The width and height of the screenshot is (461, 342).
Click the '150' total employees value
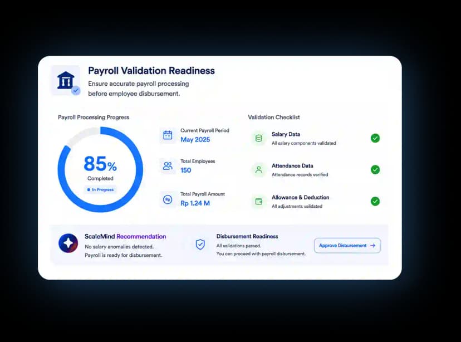186,170
